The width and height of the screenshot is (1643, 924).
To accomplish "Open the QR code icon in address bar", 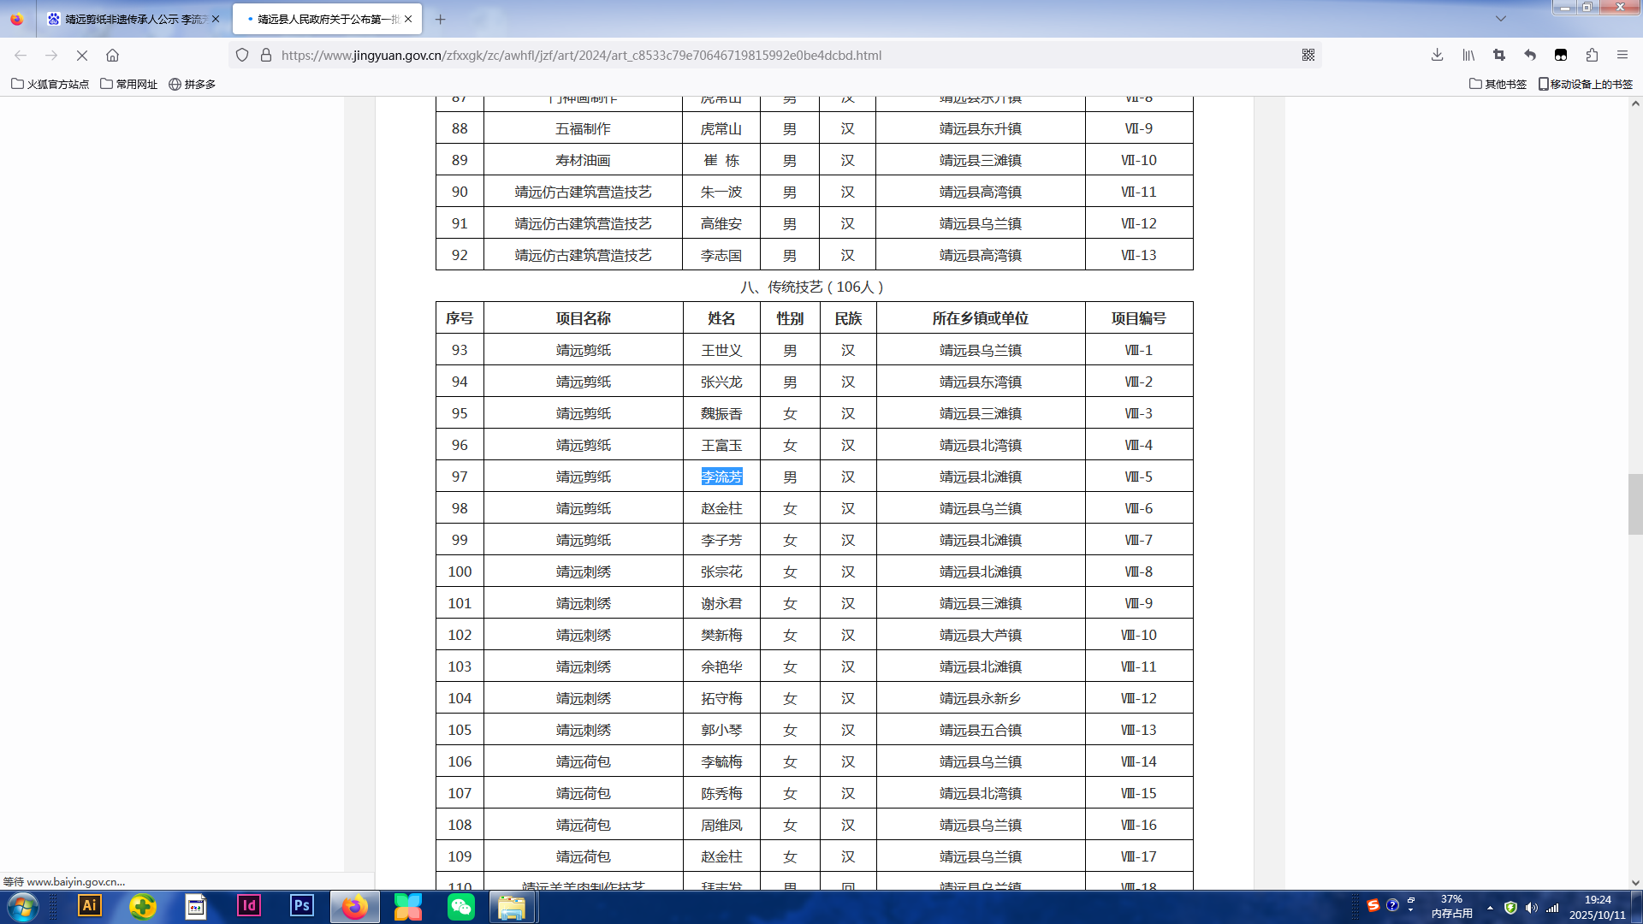I will click(x=1308, y=56).
